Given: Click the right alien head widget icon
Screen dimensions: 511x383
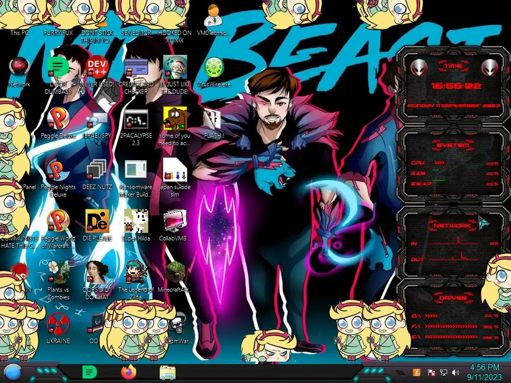Looking at the screenshot, I should 490,67.
